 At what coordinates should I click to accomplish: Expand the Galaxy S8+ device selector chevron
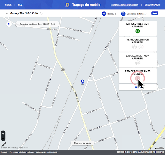click(7, 13)
